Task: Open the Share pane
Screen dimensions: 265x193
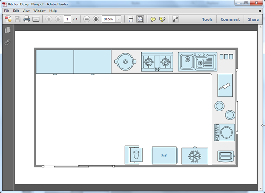Action: pyautogui.click(x=253, y=19)
